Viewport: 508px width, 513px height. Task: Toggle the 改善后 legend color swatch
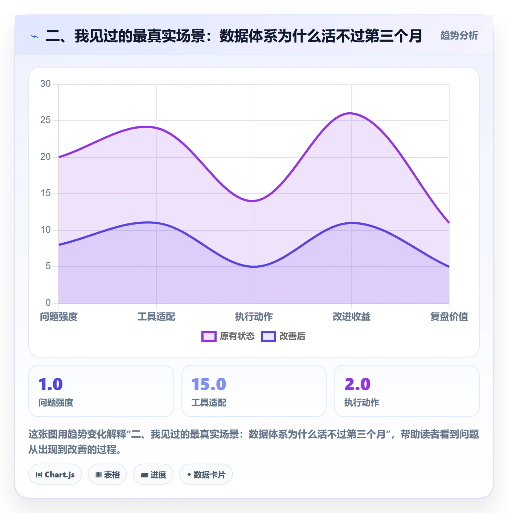pyautogui.click(x=269, y=336)
